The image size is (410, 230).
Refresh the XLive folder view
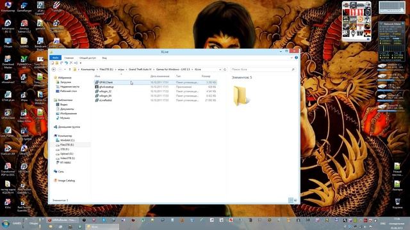(225, 70)
